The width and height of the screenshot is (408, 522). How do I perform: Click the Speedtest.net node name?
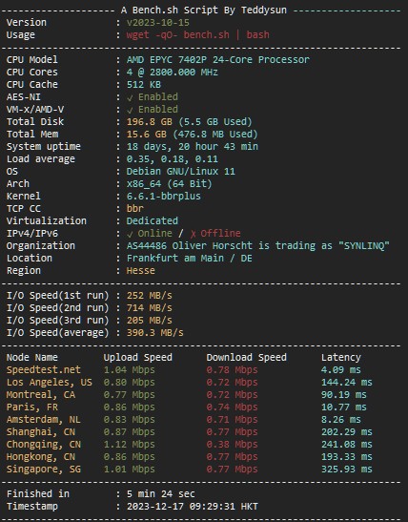44,370
